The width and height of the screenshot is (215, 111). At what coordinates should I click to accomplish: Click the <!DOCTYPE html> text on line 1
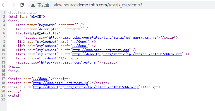(x=22, y=12)
